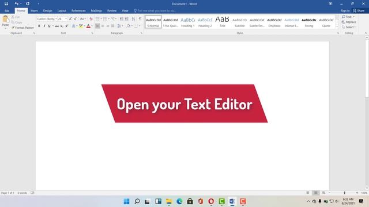369x207 pixels.
Task: Toggle show paragraph marks
Action: pos(140,19)
